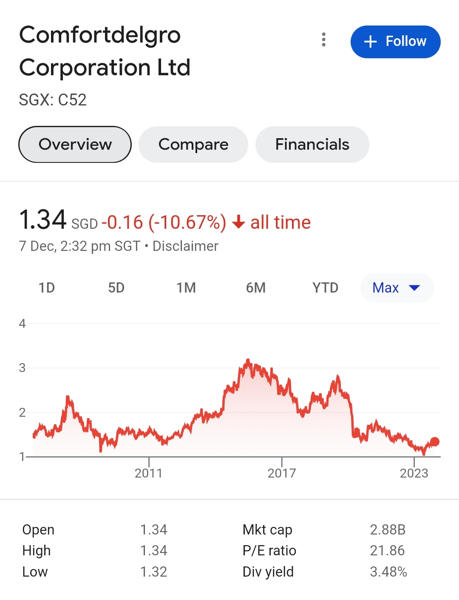Choose the YTD chart range
Image resolution: width=459 pixels, height=600 pixels.
pyautogui.click(x=326, y=288)
